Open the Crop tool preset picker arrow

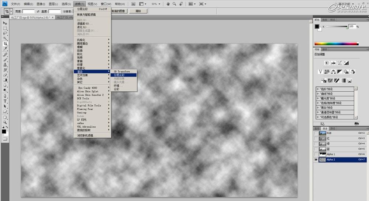pyautogui.click(x=11, y=11)
